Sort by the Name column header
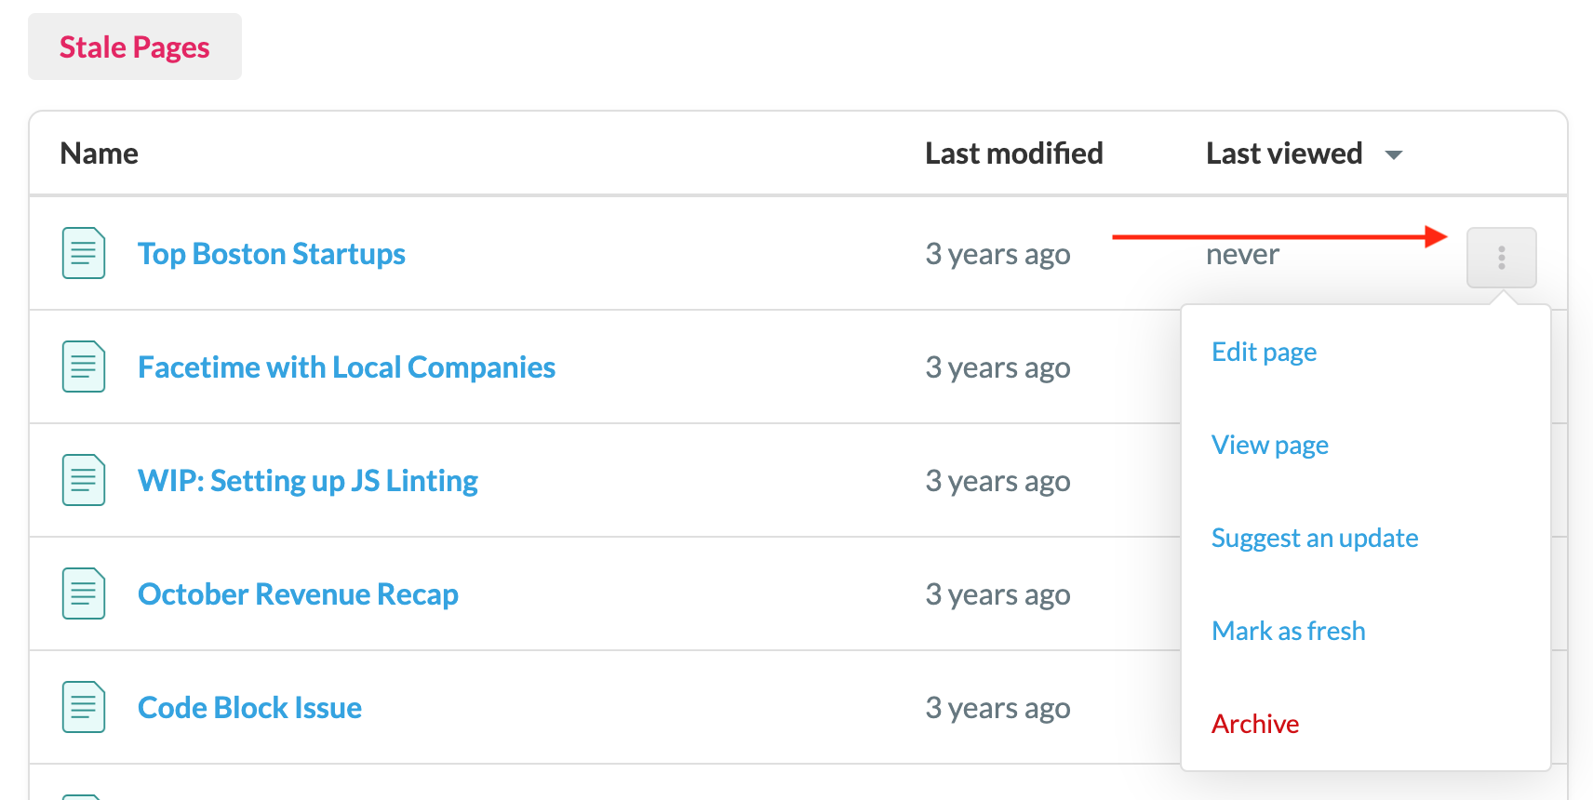The image size is (1593, 800). tap(99, 153)
